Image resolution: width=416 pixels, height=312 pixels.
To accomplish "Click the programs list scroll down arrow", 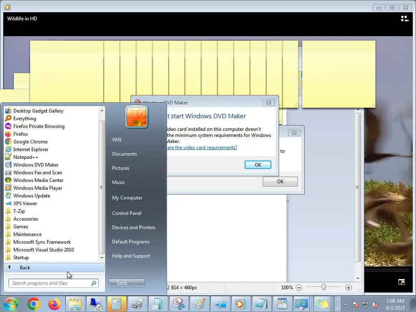I will point(102,258).
